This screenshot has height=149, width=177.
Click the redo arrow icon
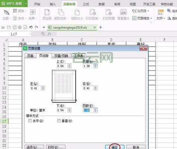click(37, 27)
